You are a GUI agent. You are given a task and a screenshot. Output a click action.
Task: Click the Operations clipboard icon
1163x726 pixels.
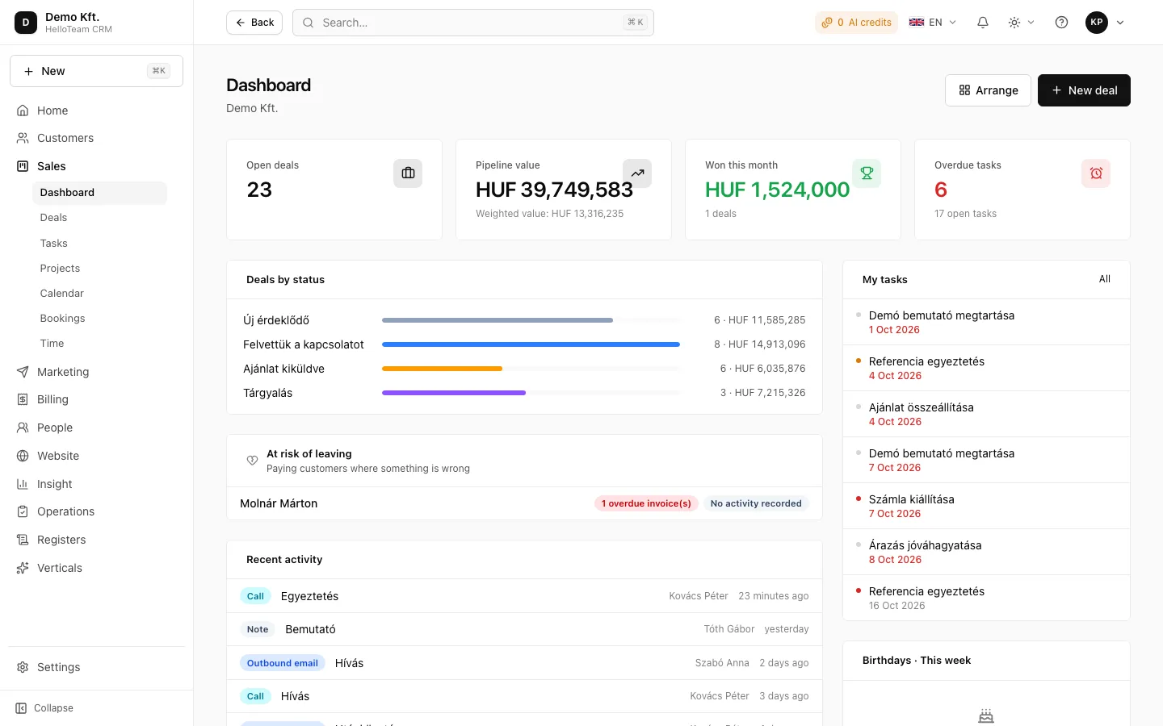23,511
